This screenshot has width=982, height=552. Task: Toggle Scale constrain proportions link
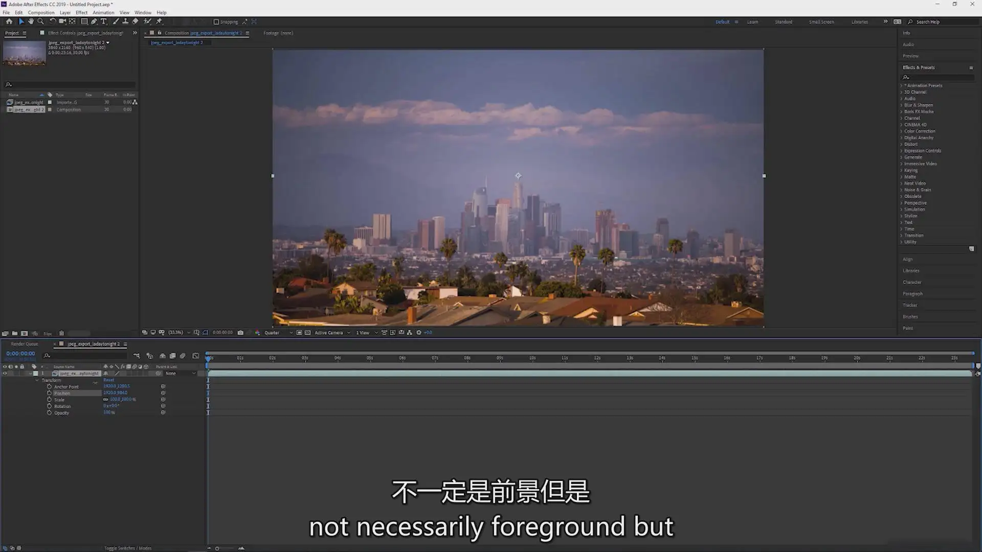[106, 400]
